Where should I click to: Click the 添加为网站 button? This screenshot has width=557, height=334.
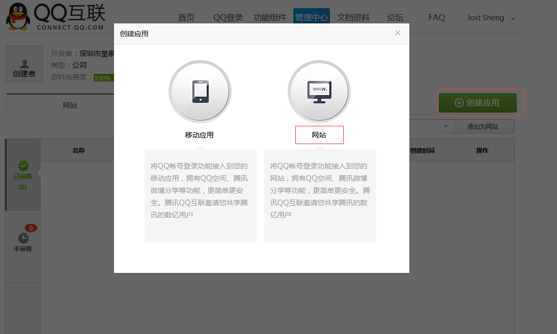[483, 126]
